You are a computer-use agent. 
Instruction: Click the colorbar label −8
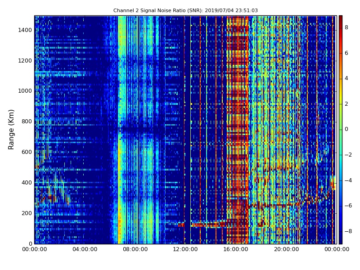(x=348, y=231)
